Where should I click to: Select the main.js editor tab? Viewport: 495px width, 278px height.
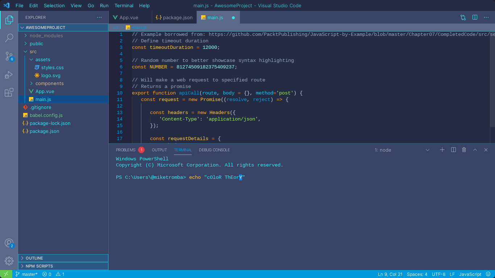point(218,17)
